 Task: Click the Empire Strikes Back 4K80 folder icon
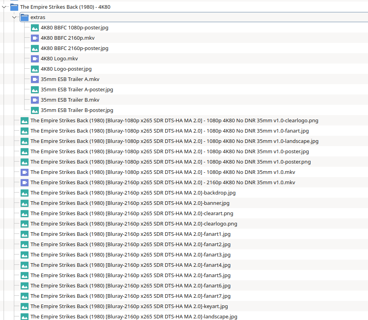click(14, 7)
